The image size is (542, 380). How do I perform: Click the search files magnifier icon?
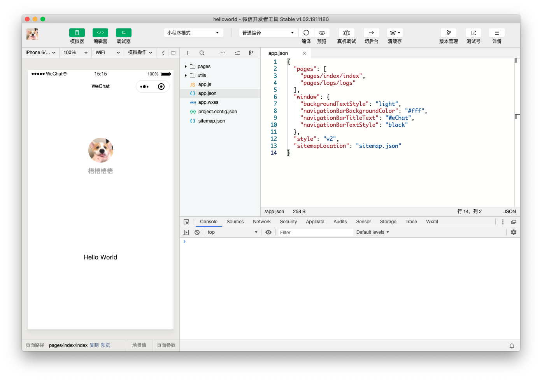(202, 53)
